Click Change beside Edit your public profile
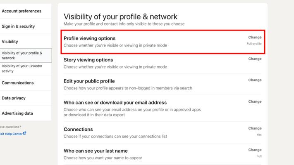The image size is (294, 165). [x=255, y=80]
